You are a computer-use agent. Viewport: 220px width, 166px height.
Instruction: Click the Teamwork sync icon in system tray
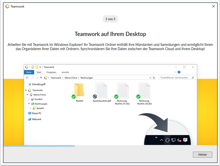167,140
